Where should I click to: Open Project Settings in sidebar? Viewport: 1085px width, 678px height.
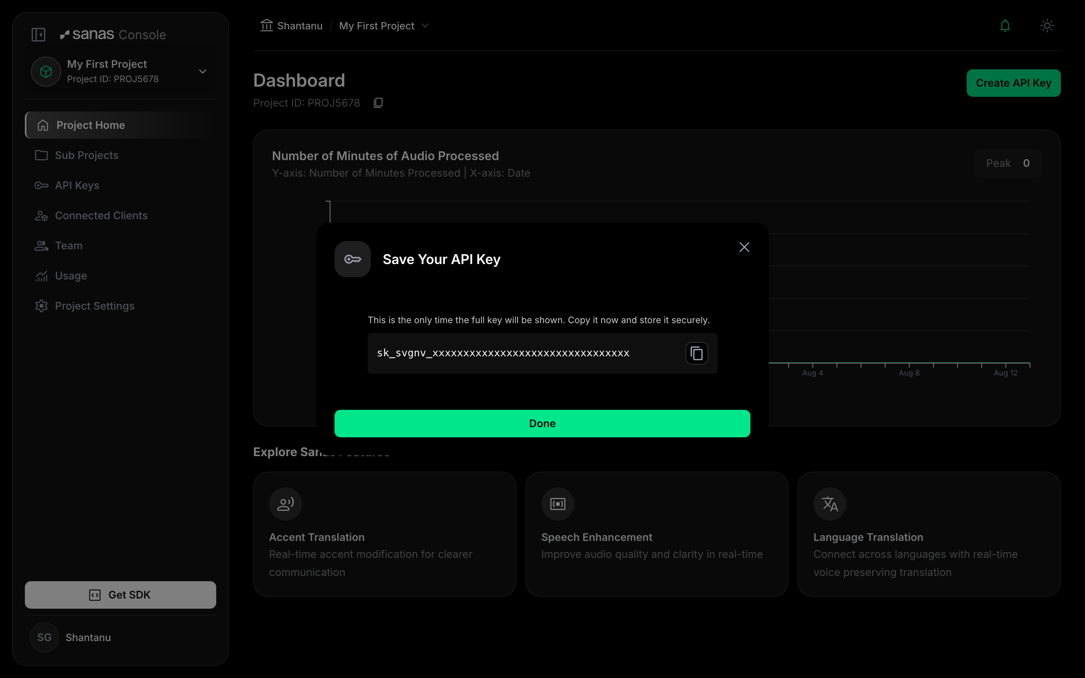coord(121,306)
